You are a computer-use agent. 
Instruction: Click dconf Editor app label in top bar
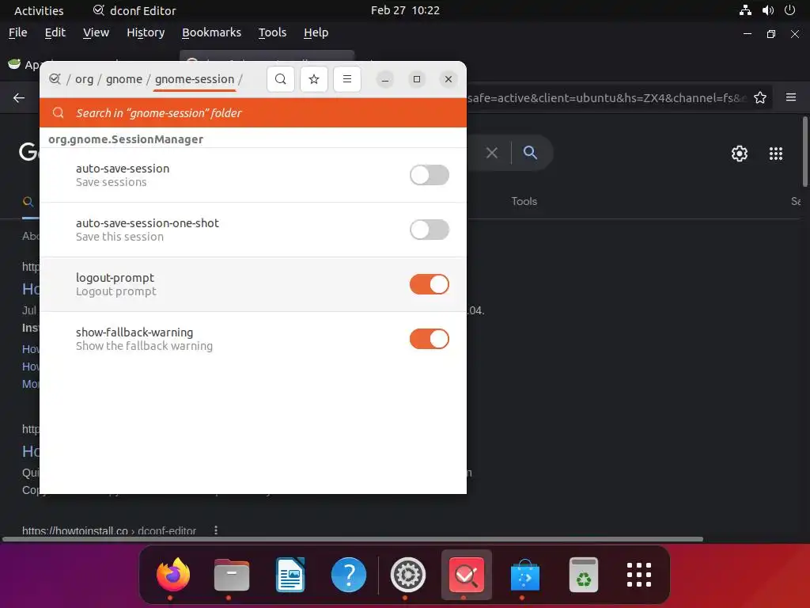pyautogui.click(x=134, y=10)
